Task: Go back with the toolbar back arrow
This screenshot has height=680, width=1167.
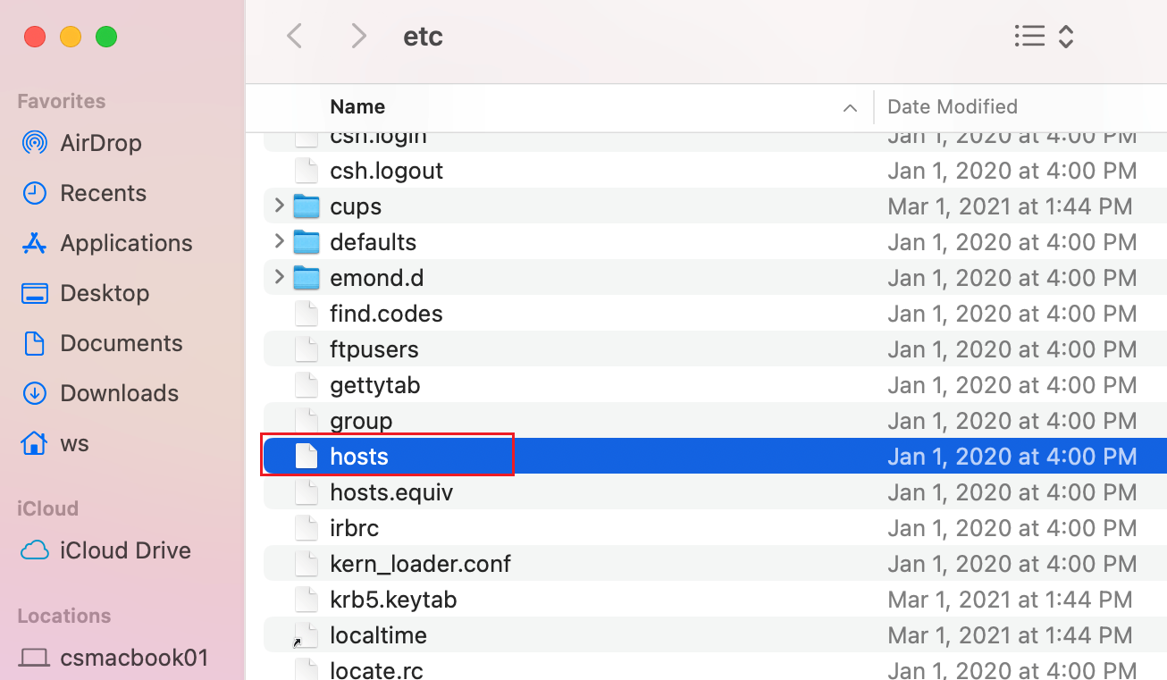Action: point(294,36)
